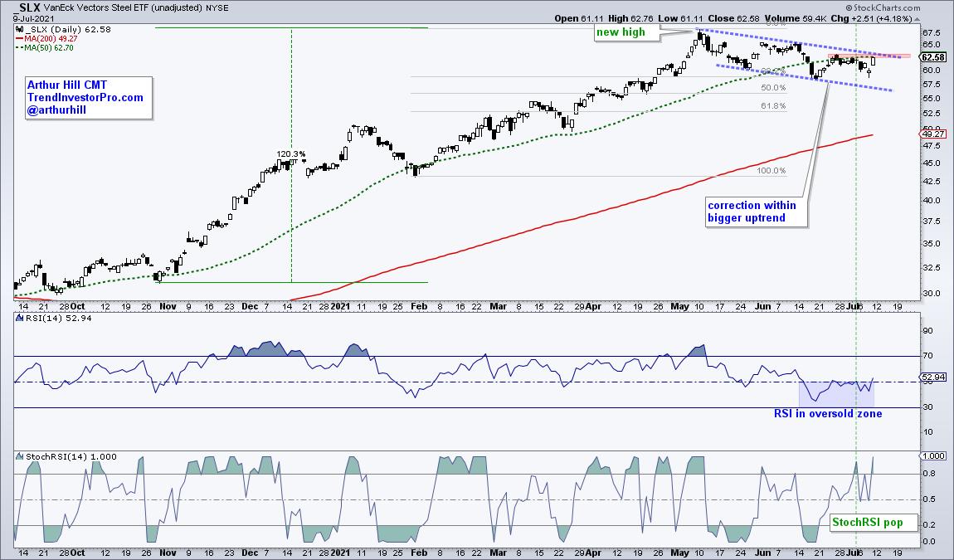Click the 42.5 price axis label

(x=931, y=182)
